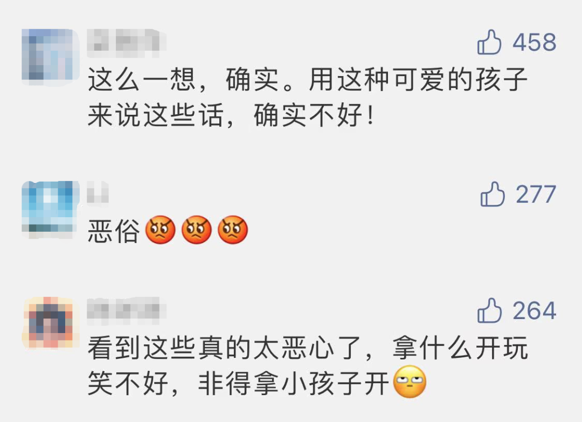The width and height of the screenshot is (582, 422).
Task: Like the comment with 264 likes
Action: click(x=489, y=310)
